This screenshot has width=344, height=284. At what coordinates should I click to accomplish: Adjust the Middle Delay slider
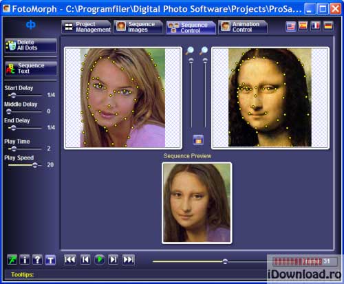(x=9, y=111)
